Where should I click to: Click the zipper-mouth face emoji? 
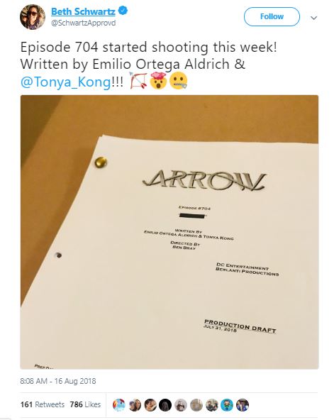pos(179,82)
